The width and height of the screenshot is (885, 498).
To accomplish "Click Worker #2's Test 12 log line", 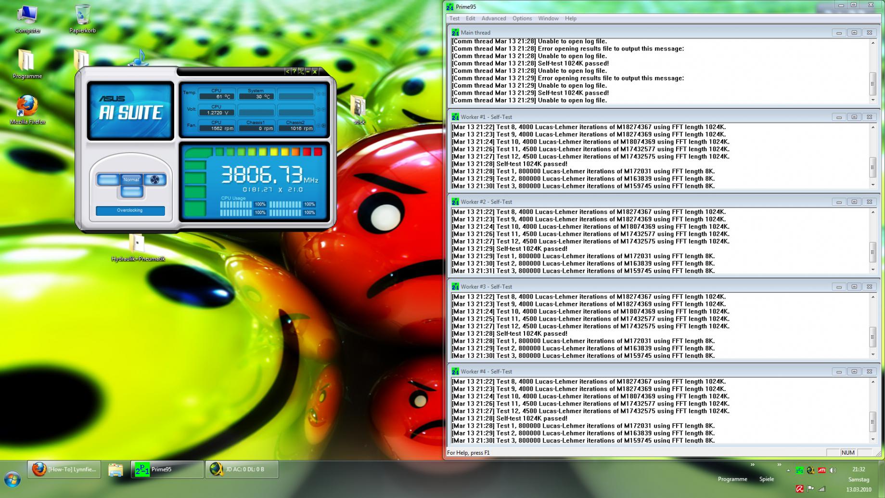I will click(x=590, y=241).
